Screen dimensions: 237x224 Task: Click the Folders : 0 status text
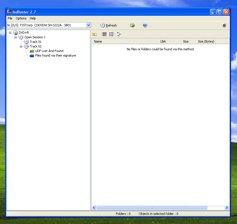(x=123, y=214)
